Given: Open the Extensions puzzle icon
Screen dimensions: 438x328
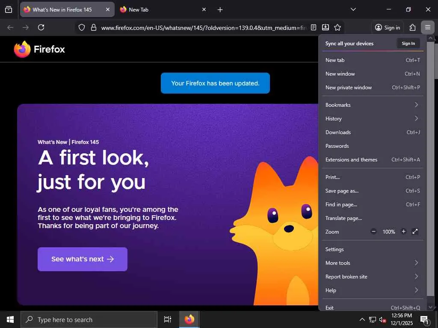Looking at the screenshot, I should 412,27.
